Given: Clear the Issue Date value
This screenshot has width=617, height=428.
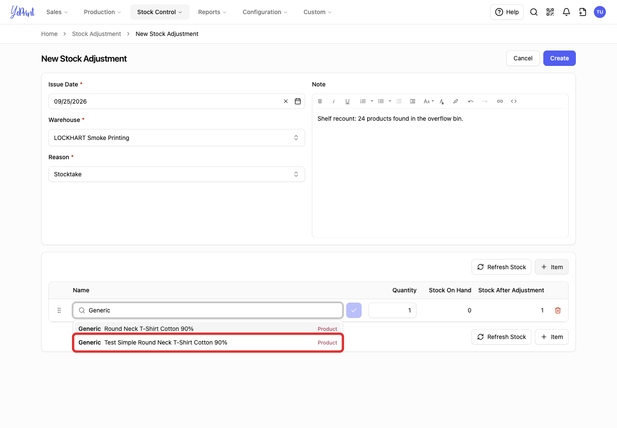Looking at the screenshot, I should click(x=286, y=101).
